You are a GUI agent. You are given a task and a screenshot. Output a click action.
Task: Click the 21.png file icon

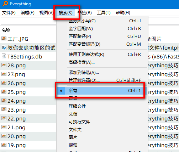(x=4, y=127)
